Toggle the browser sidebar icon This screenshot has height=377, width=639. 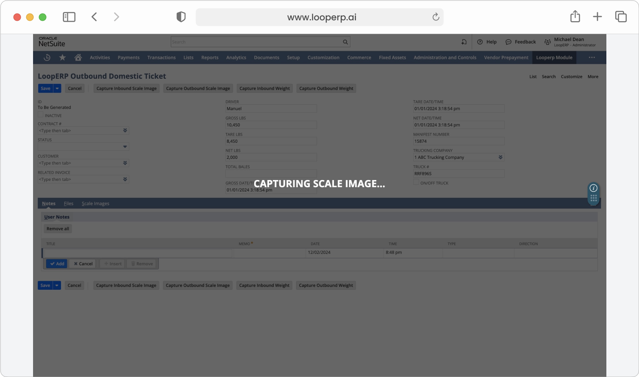tap(69, 17)
